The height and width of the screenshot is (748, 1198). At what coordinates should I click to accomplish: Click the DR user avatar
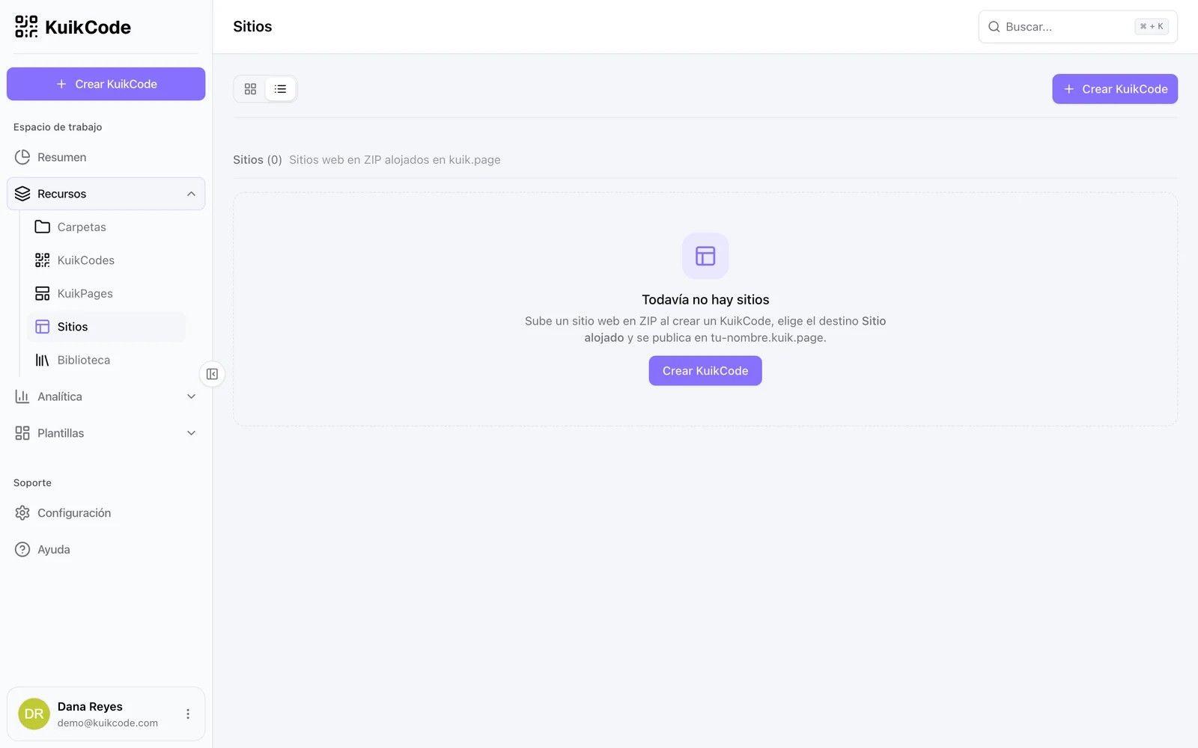pos(34,714)
